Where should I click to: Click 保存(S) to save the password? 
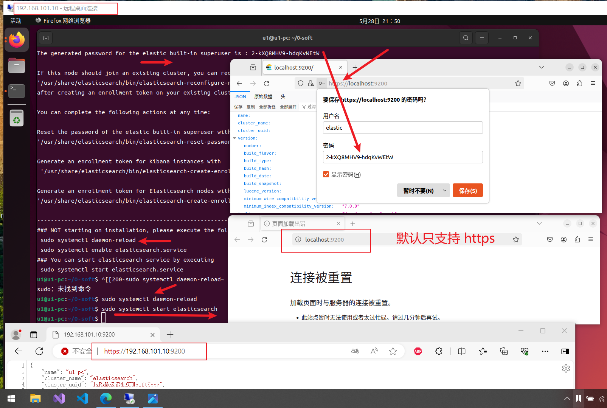tap(468, 191)
